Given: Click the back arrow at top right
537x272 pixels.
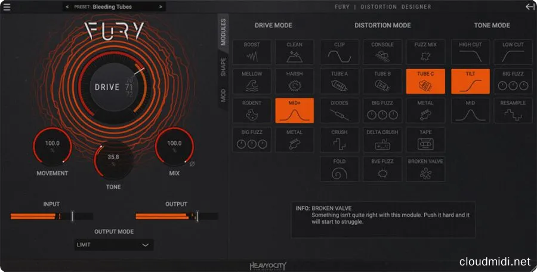Looking at the screenshot, I should 529,7.
